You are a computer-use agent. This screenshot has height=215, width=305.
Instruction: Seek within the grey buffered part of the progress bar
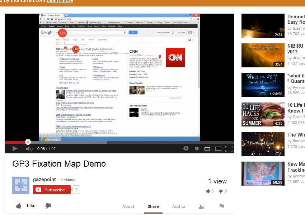pos(68,142)
